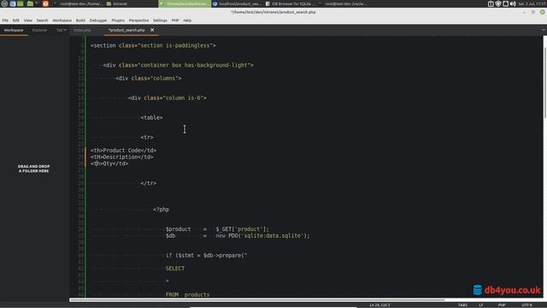Close the product_search.php tab
547x308 pixels.
click(x=152, y=30)
